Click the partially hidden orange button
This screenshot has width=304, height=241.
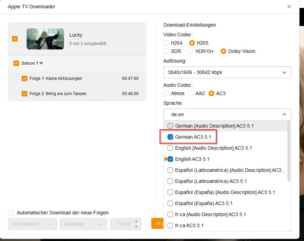[x=158, y=223]
